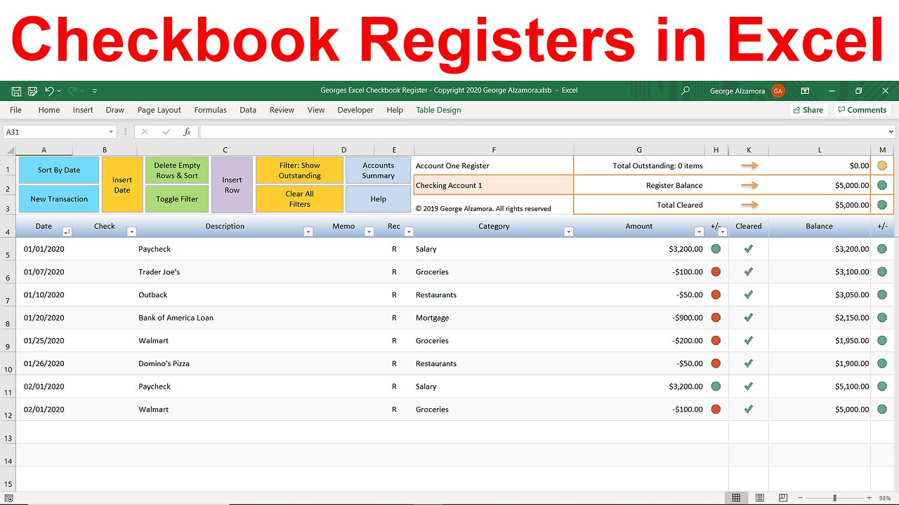
Task: Open the Memo column filter dropdown
Action: point(369,231)
